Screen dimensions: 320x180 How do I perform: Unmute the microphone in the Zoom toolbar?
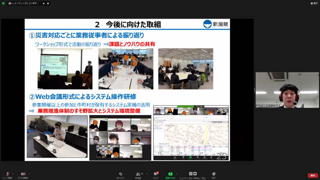7,174
